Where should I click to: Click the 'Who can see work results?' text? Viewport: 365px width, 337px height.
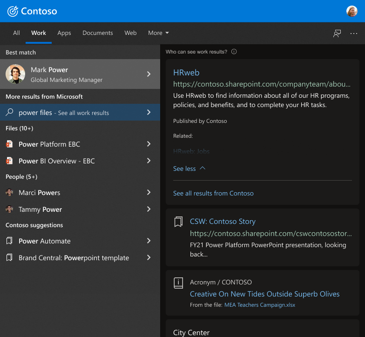point(196,52)
